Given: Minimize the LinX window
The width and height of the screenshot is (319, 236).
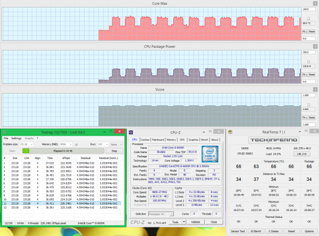Looking at the screenshot, I should (x=104, y=132).
